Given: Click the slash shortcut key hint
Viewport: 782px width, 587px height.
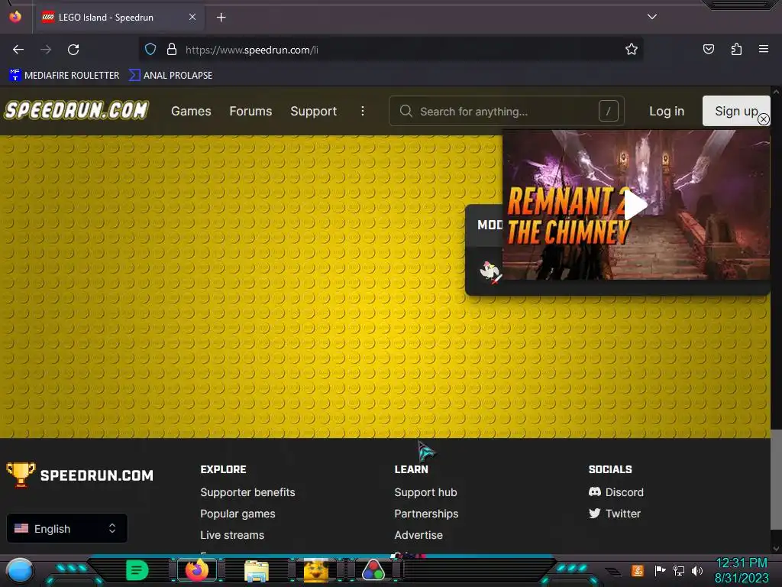Looking at the screenshot, I should pyautogui.click(x=609, y=111).
